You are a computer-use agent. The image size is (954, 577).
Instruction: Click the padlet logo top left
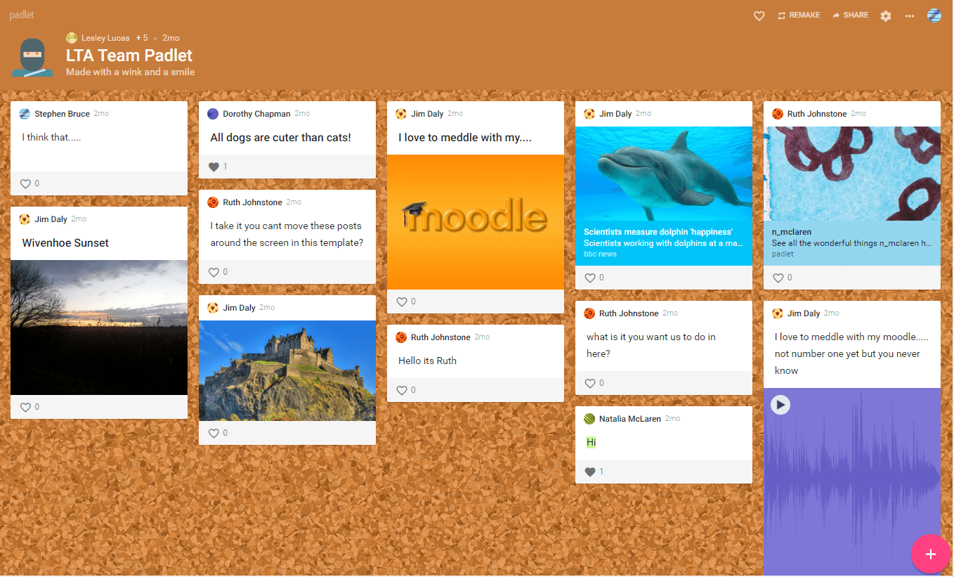(21, 14)
